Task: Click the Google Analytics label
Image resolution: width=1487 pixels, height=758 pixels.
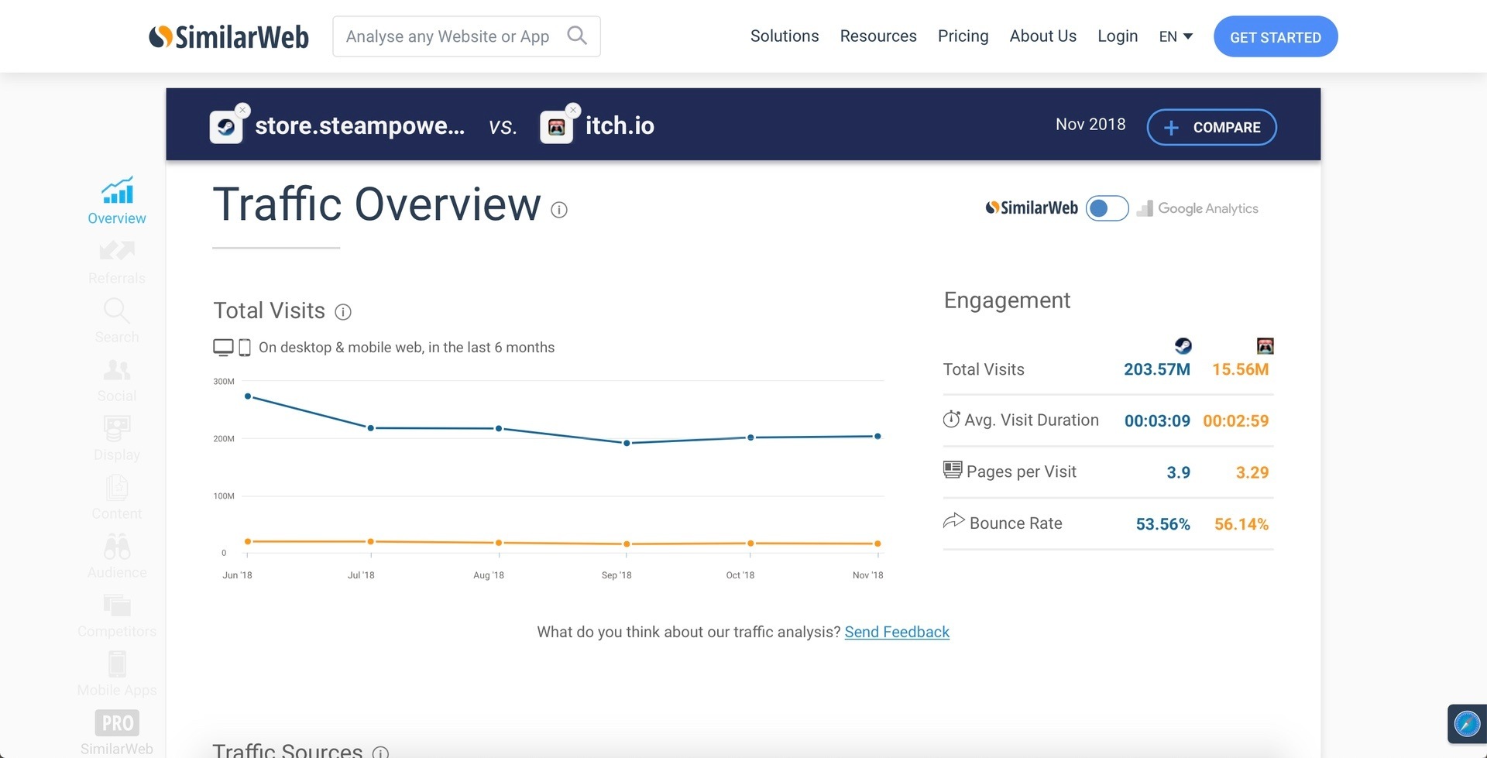Action: [x=1197, y=208]
